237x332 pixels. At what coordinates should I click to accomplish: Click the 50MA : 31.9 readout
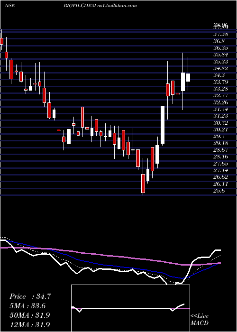click(30, 315)
